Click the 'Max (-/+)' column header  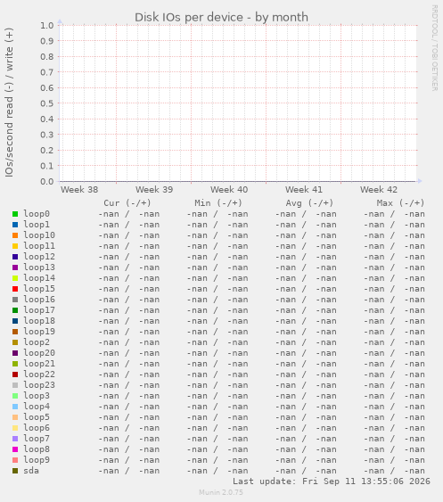400,203
